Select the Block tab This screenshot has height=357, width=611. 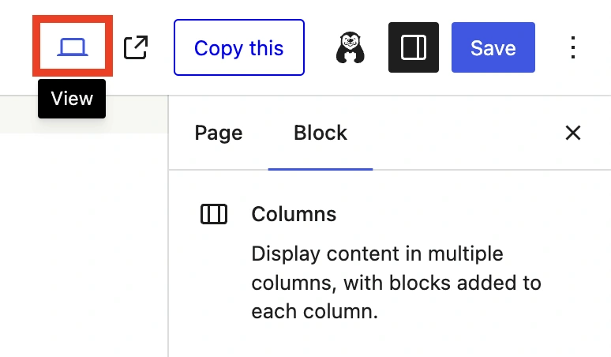coord(320,133)
